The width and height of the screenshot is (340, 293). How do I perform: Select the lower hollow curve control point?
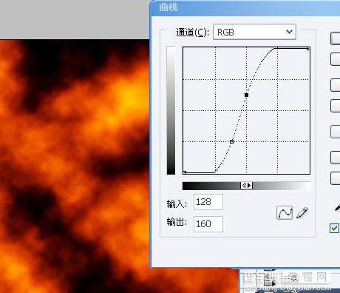(231, 141)
